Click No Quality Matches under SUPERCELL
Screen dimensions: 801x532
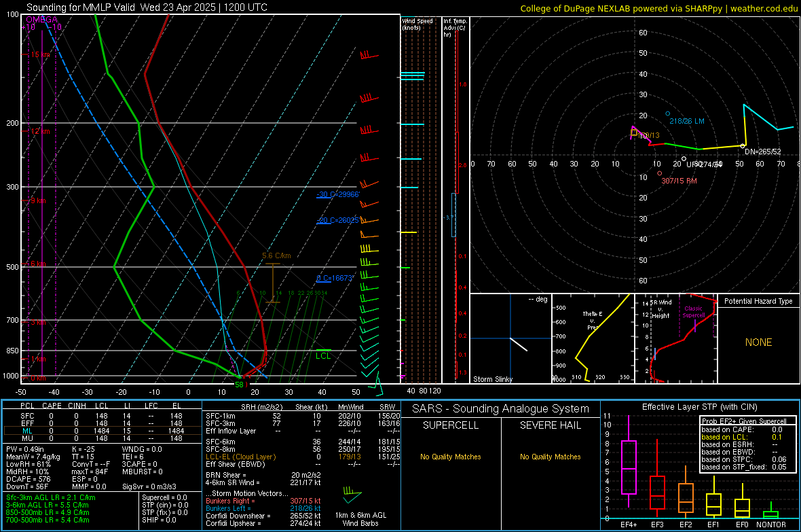click(x=451, y=457)
